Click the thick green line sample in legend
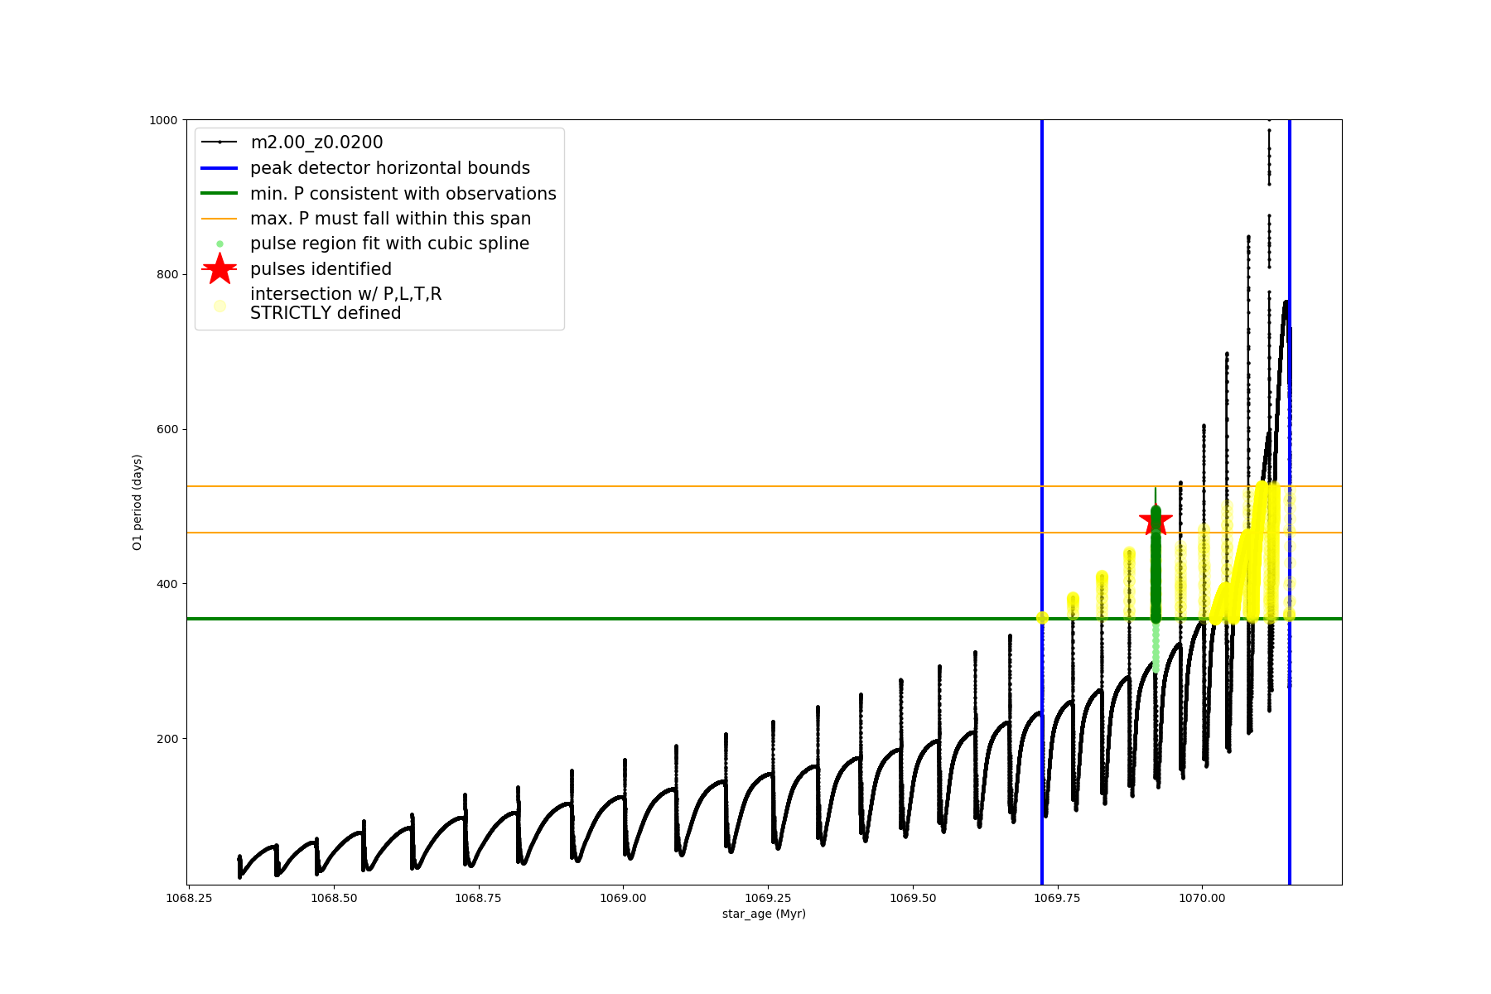Image resolution: width=1491 pixels, height=994 pixels. 220,194
